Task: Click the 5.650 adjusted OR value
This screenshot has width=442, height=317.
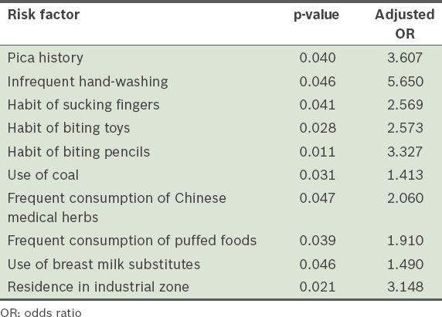Action: (x=405, y=82)
